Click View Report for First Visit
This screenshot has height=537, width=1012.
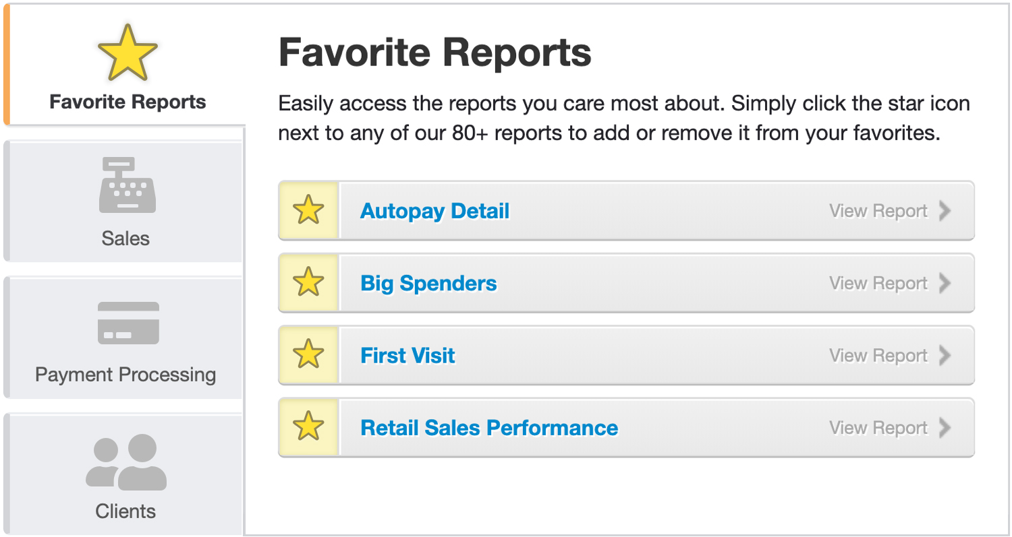pos(878,355)
